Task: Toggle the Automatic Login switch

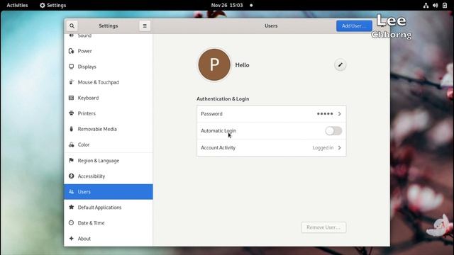Action: [333, 130]
